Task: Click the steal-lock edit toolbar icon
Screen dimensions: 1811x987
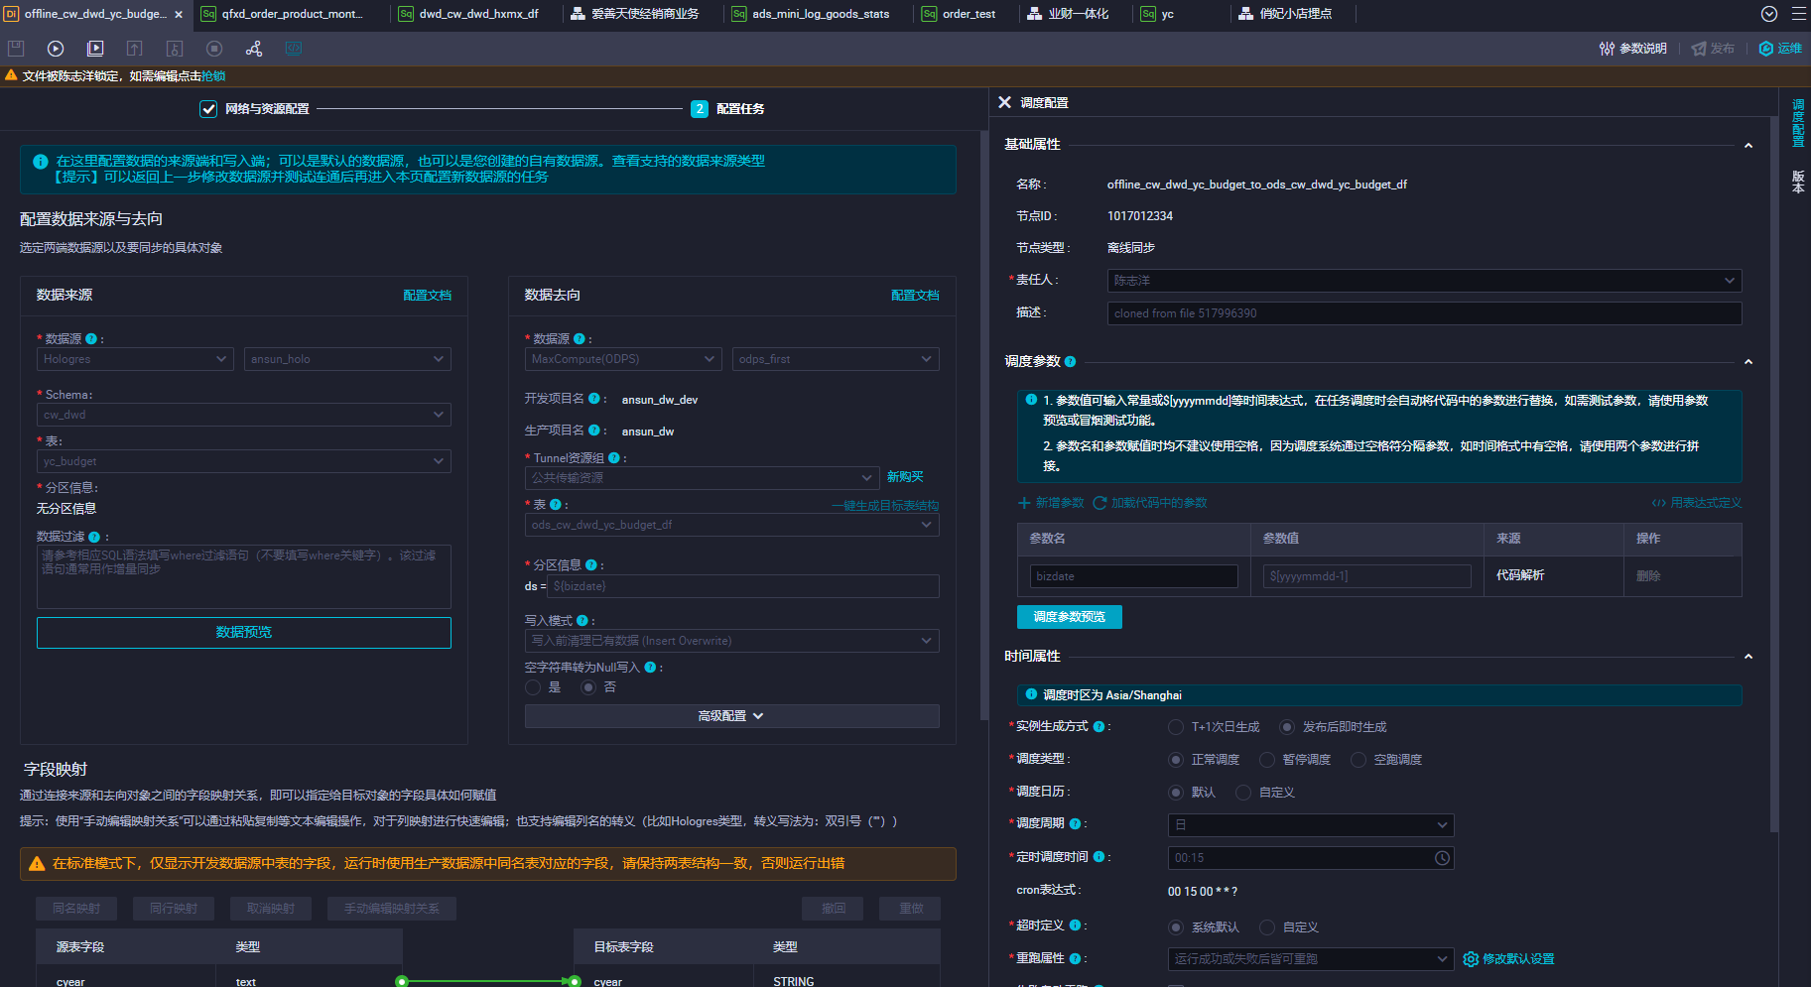Action: (175, 49)
